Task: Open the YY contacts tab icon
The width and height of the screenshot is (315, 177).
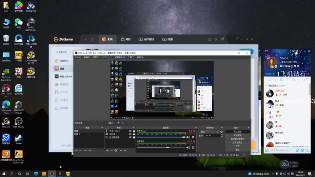Action: coord(281,80)
